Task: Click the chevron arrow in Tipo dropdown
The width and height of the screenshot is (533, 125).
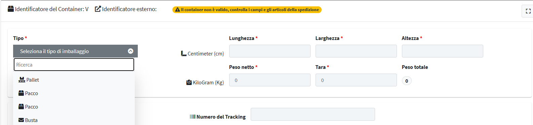Action: tap(131, 51)
